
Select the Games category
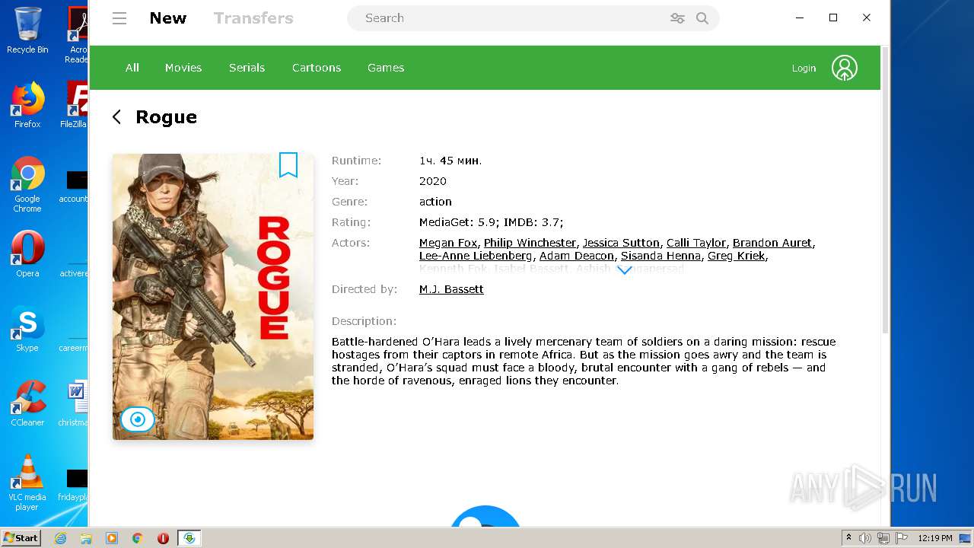coord(386,68)
